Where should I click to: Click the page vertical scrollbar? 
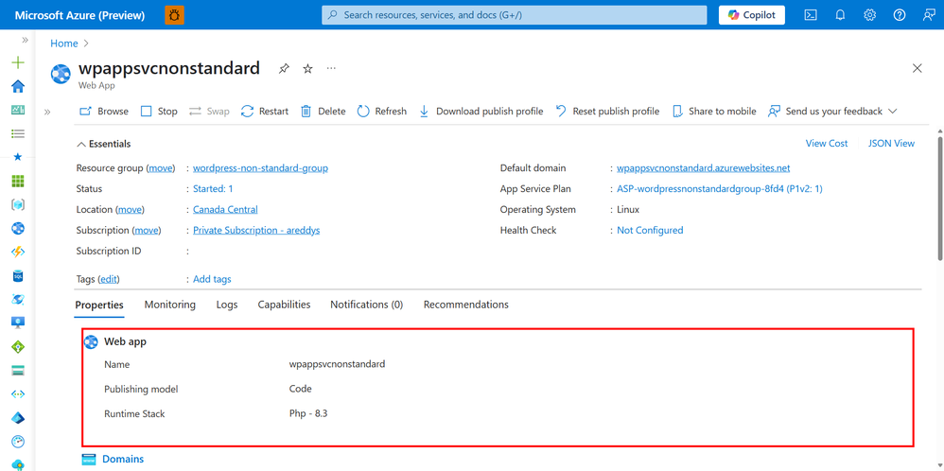(x=940, y=199)
